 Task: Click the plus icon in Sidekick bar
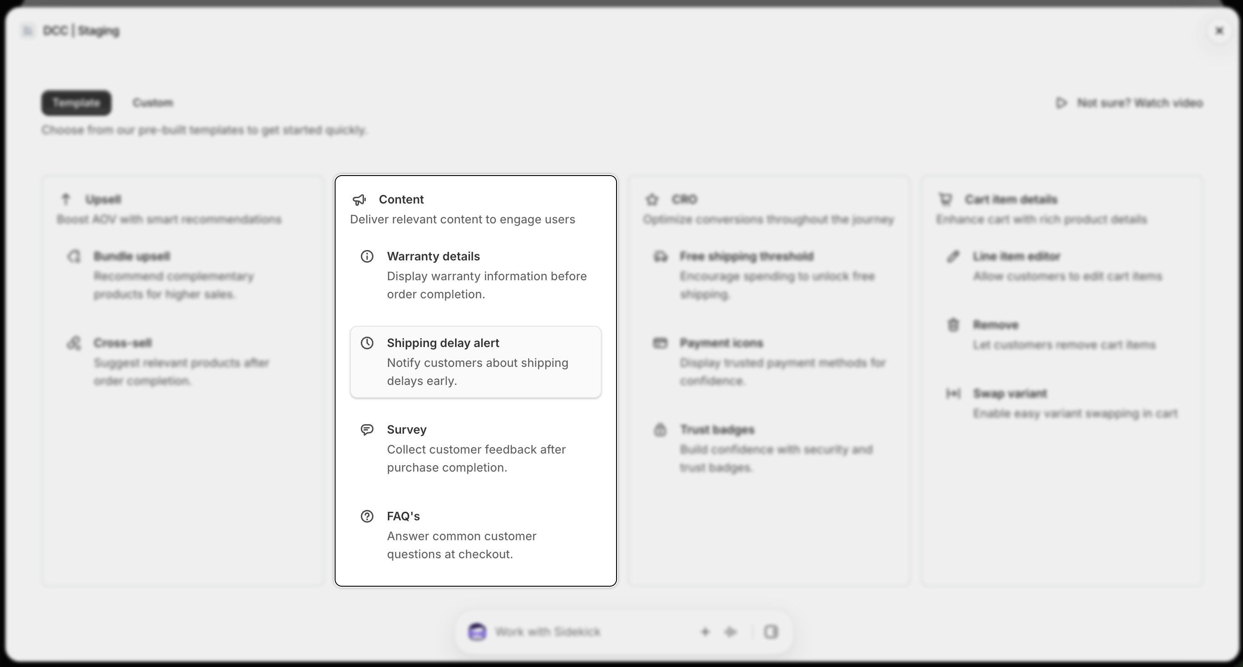click(705, 632)
